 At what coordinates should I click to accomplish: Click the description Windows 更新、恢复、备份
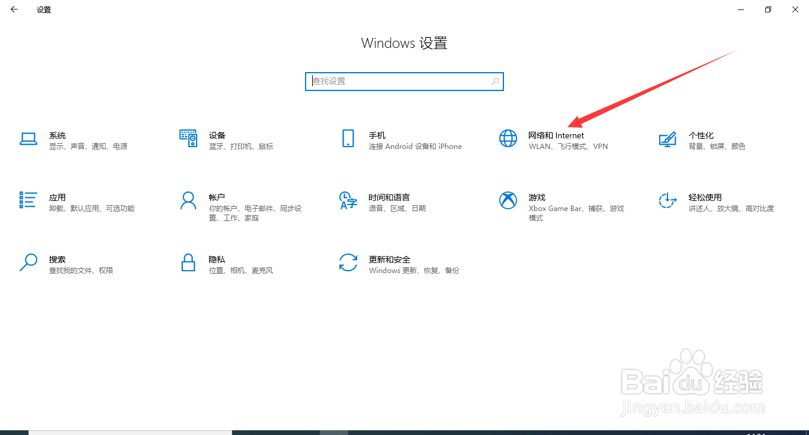[x=414, y=271]
